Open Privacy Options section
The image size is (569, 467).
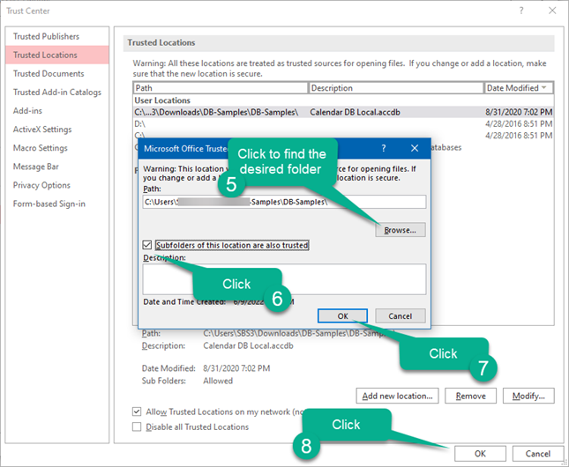(41, 185)
